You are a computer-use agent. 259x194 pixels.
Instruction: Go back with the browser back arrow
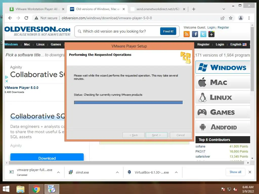point(10,18)
